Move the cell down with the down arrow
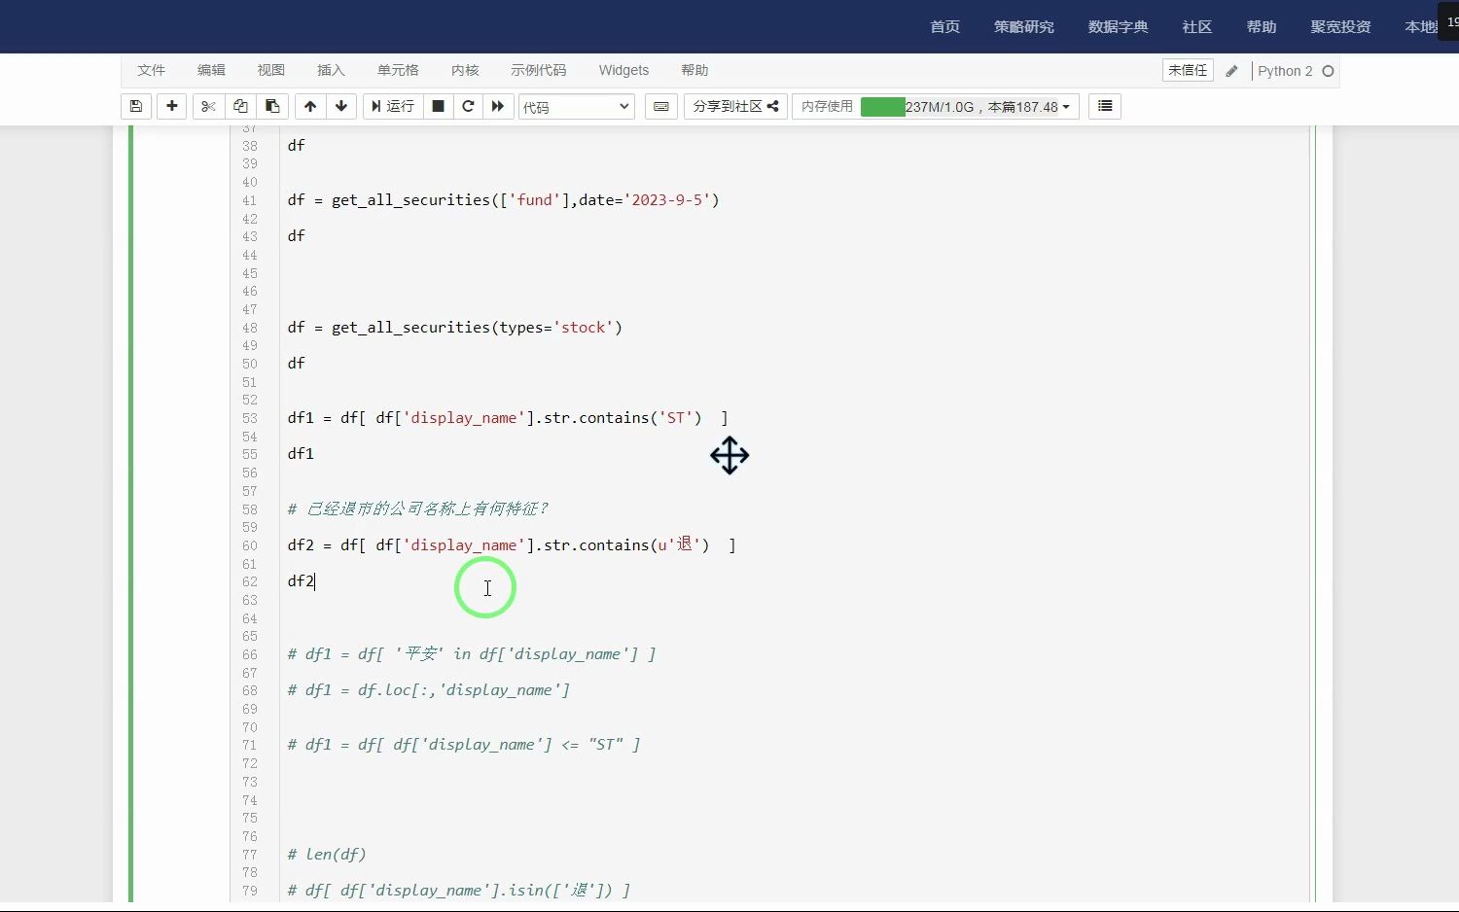 (341, 106)
